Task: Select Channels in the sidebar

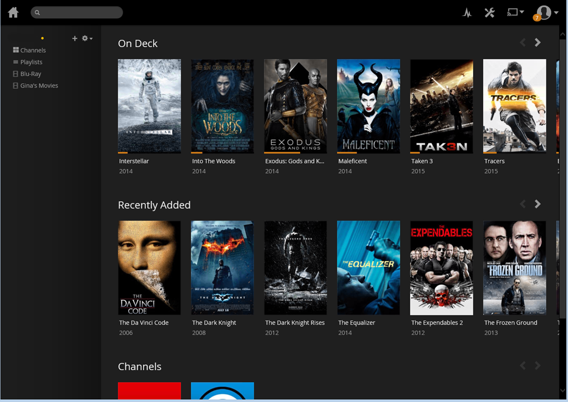Action: pos(33,50)
